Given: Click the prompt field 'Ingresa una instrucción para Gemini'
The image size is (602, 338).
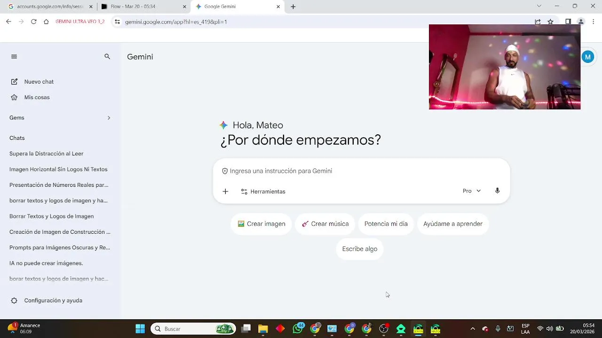Looking at the screenshot, I should point(361,171).
